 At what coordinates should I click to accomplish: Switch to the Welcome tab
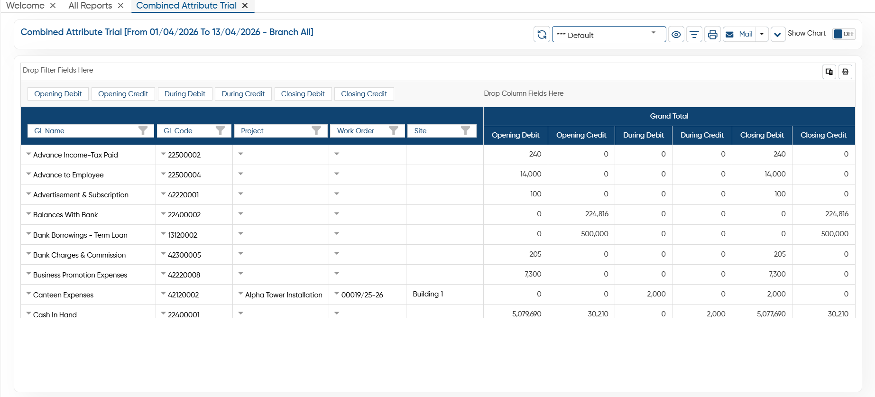click(25, 6)
